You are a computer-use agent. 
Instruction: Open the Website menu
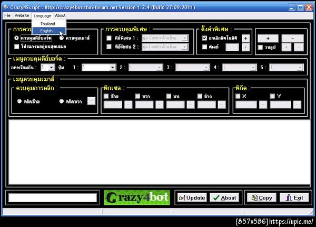[22, 15]
